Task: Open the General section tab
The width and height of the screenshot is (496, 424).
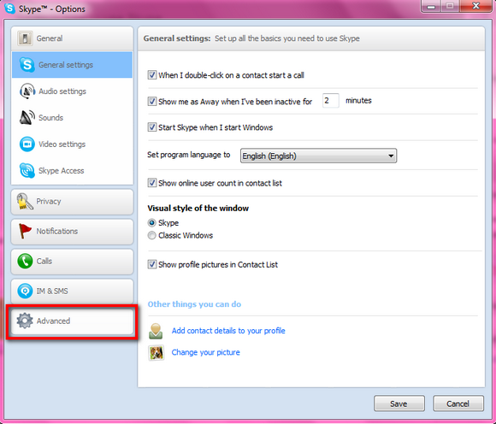Action: 72,38
